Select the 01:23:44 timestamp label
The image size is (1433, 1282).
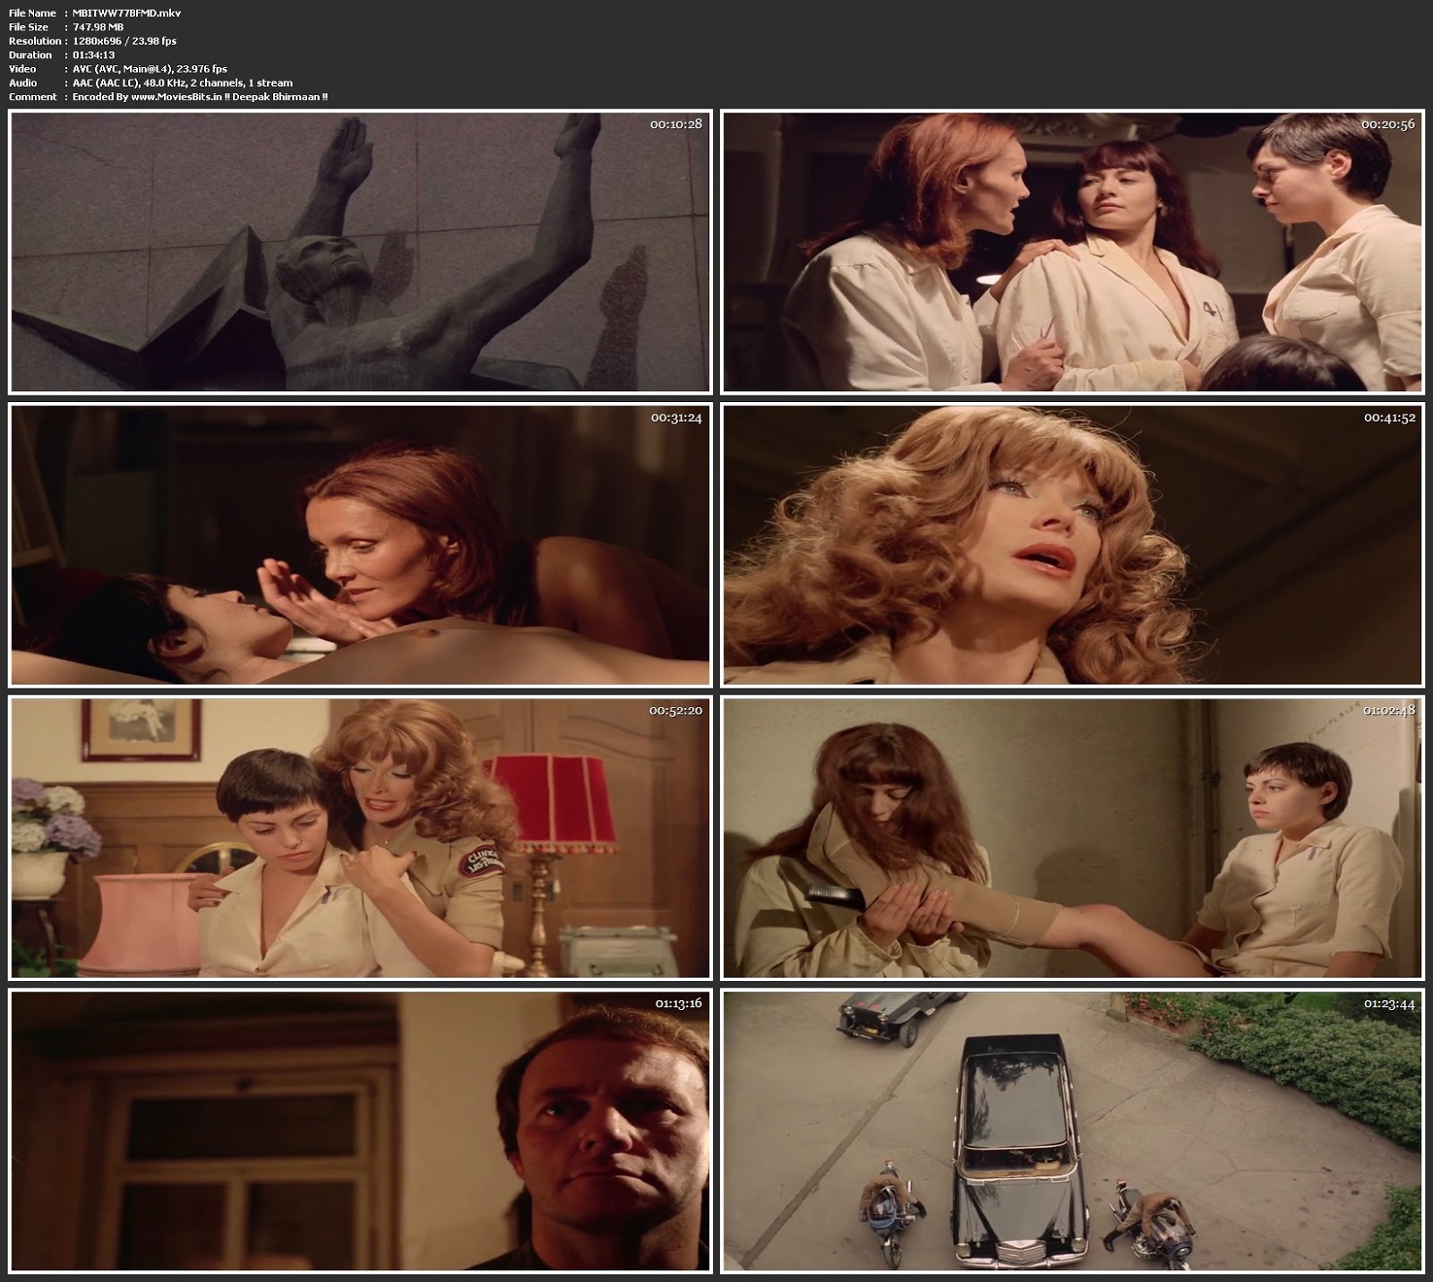pyautogui.click(x=1389, y=1004)
